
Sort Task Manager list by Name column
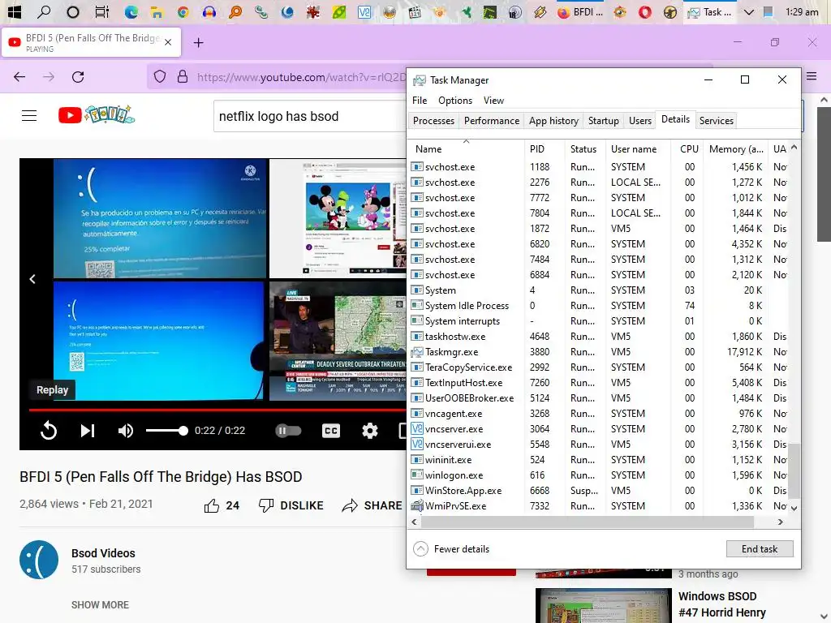pyautogui.click(x=466, y=149)
